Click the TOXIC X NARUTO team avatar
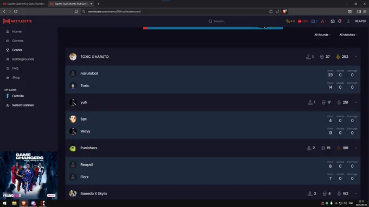The width and height of the screenshot is (369, 207). click(x=73, y=57)
